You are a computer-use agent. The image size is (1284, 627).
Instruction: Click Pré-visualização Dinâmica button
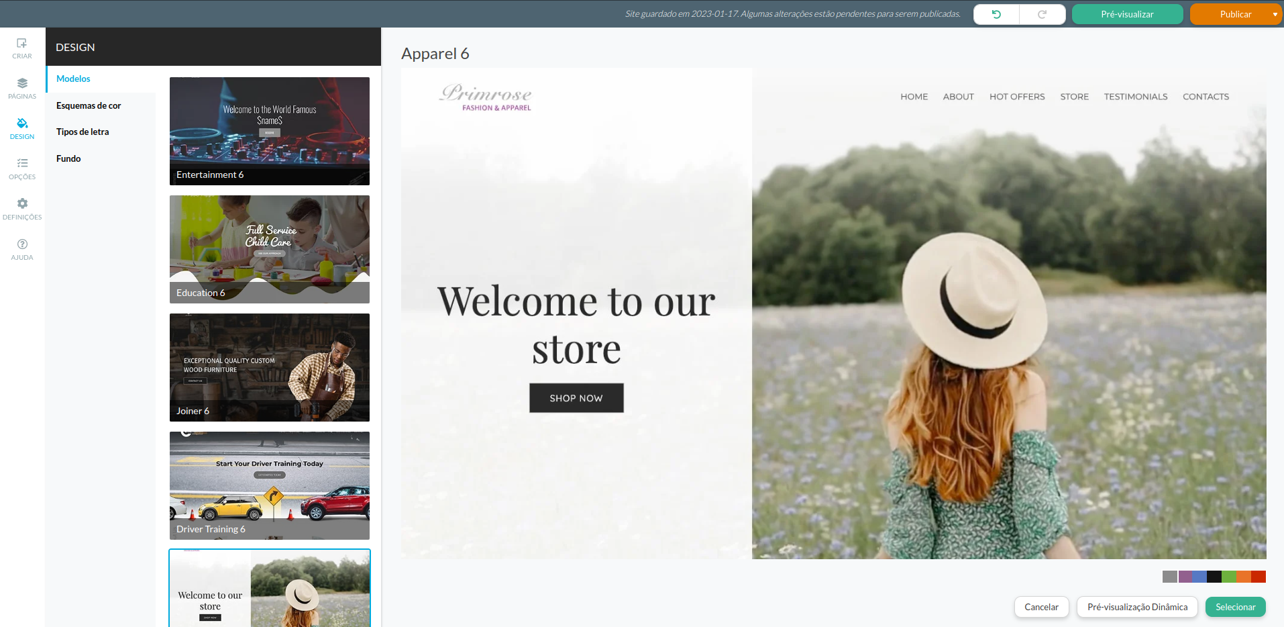(1137, 607)
